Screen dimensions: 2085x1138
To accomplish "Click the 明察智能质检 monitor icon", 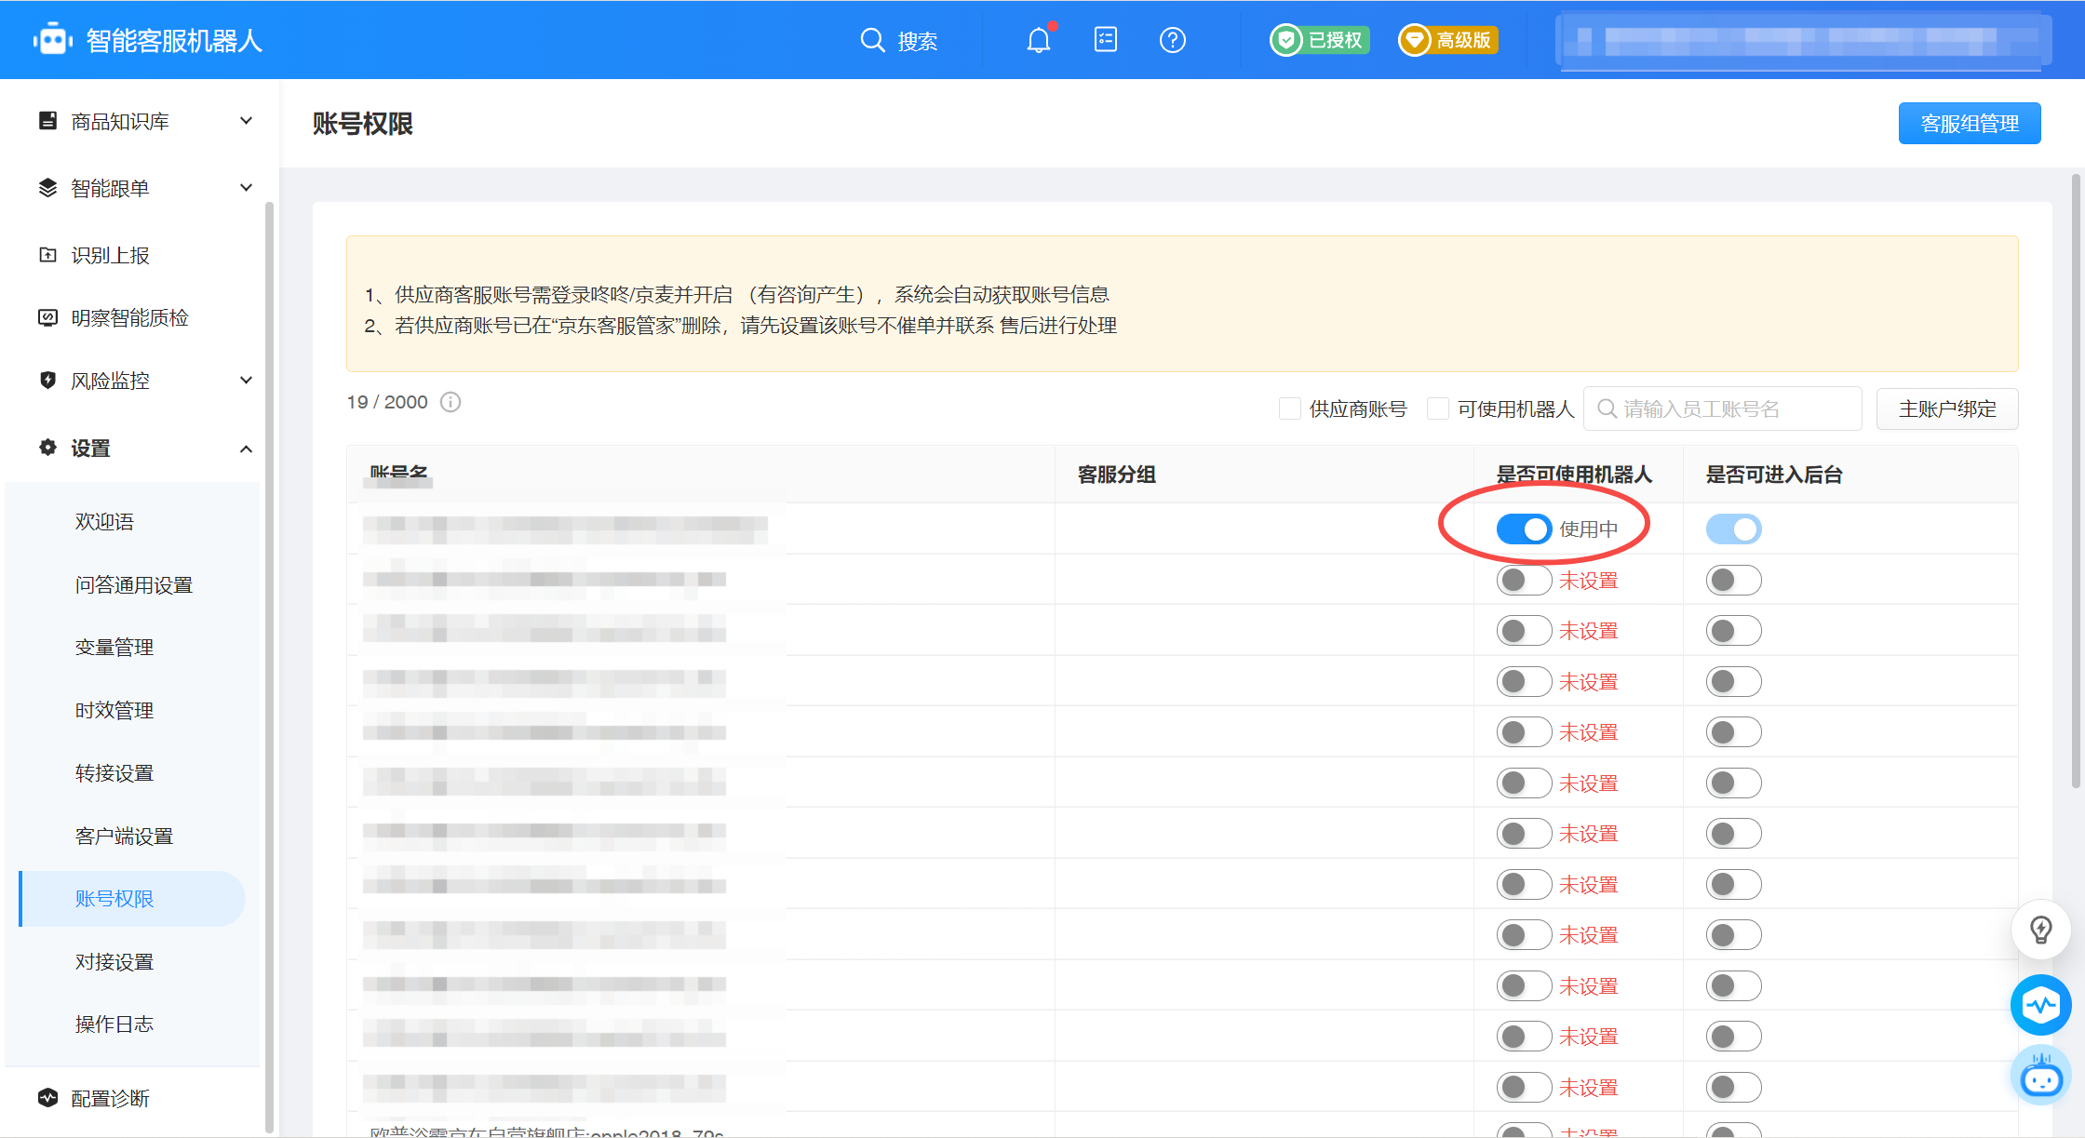I will click(47, 317).
